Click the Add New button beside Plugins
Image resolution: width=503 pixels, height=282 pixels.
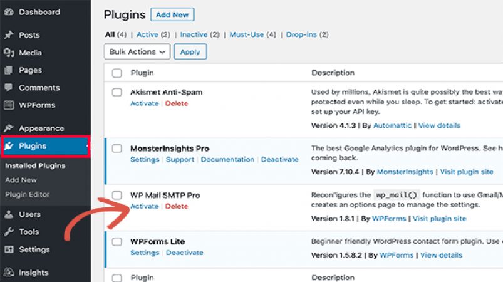click(172, 15)
